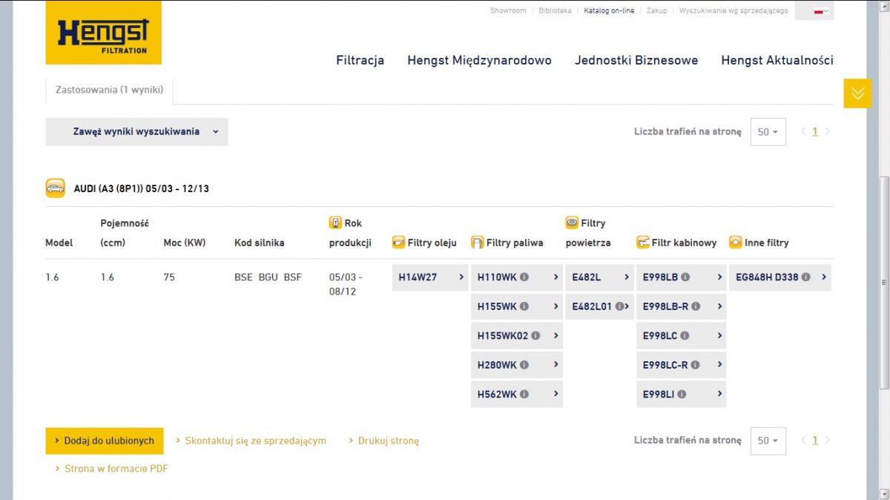Open the Biblioteka link
Viewport: 890px width, 500px height.
[556, 11]
